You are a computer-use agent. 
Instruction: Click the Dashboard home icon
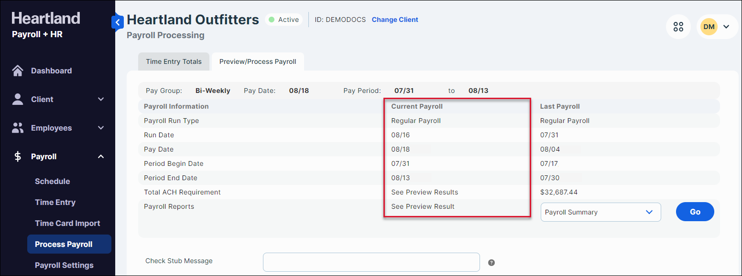pos(18,71)
